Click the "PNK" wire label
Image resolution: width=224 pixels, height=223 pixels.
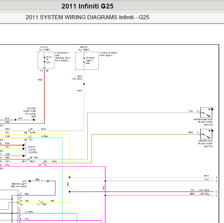[7, 143]
